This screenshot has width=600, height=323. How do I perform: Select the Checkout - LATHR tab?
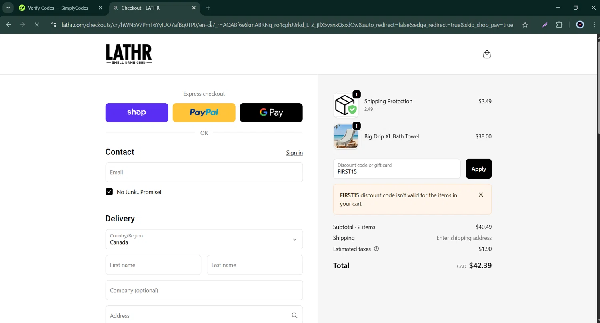(x=154, y=8)
